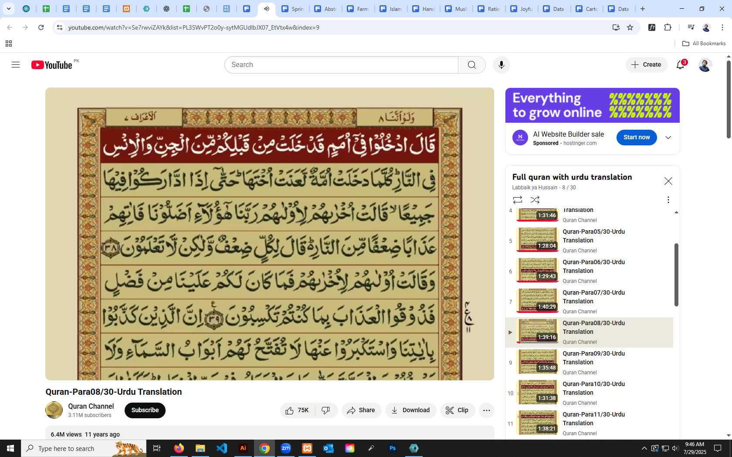
Task: Open the new tab plus button
Action: [x=643, y=9]
